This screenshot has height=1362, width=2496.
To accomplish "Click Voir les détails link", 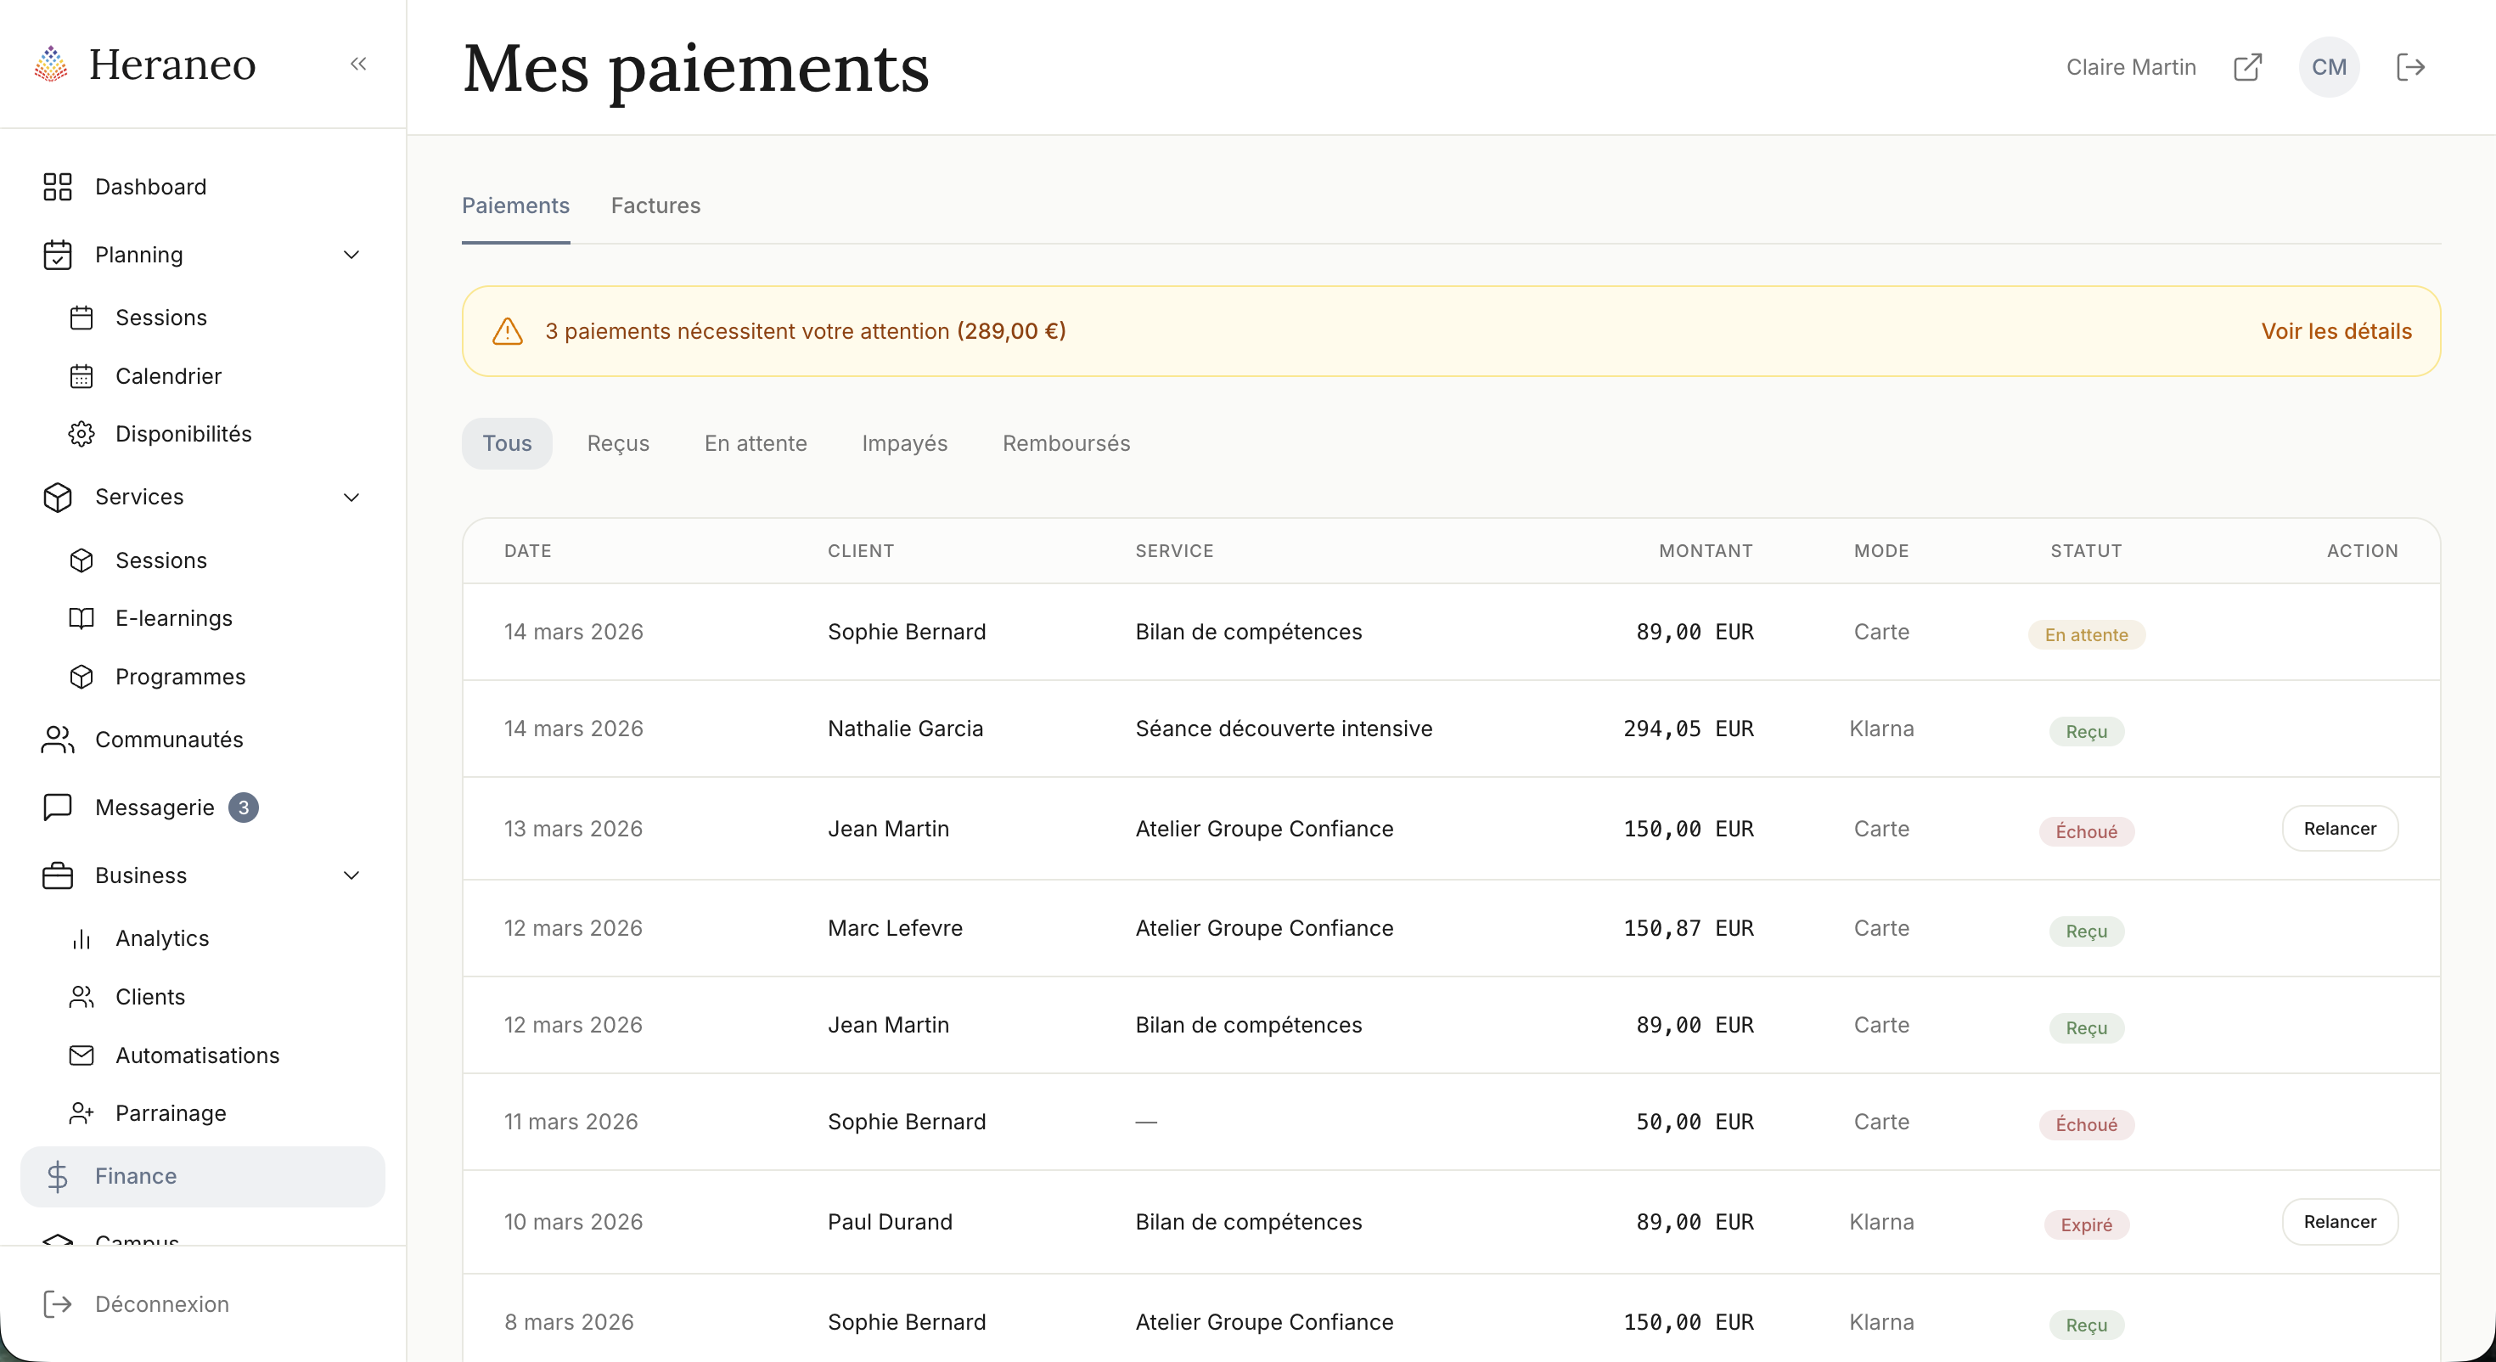I will tap(2336, 331).
